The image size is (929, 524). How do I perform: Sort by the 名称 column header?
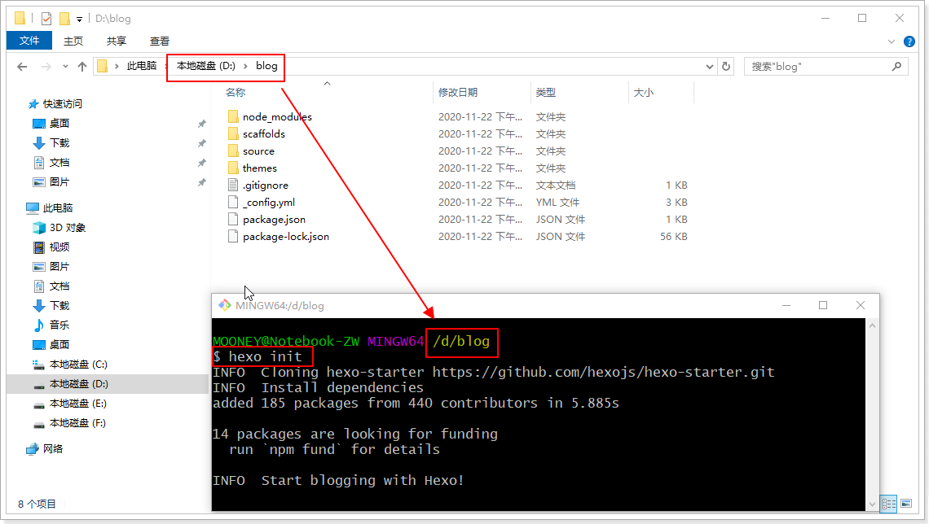point(236,92)
